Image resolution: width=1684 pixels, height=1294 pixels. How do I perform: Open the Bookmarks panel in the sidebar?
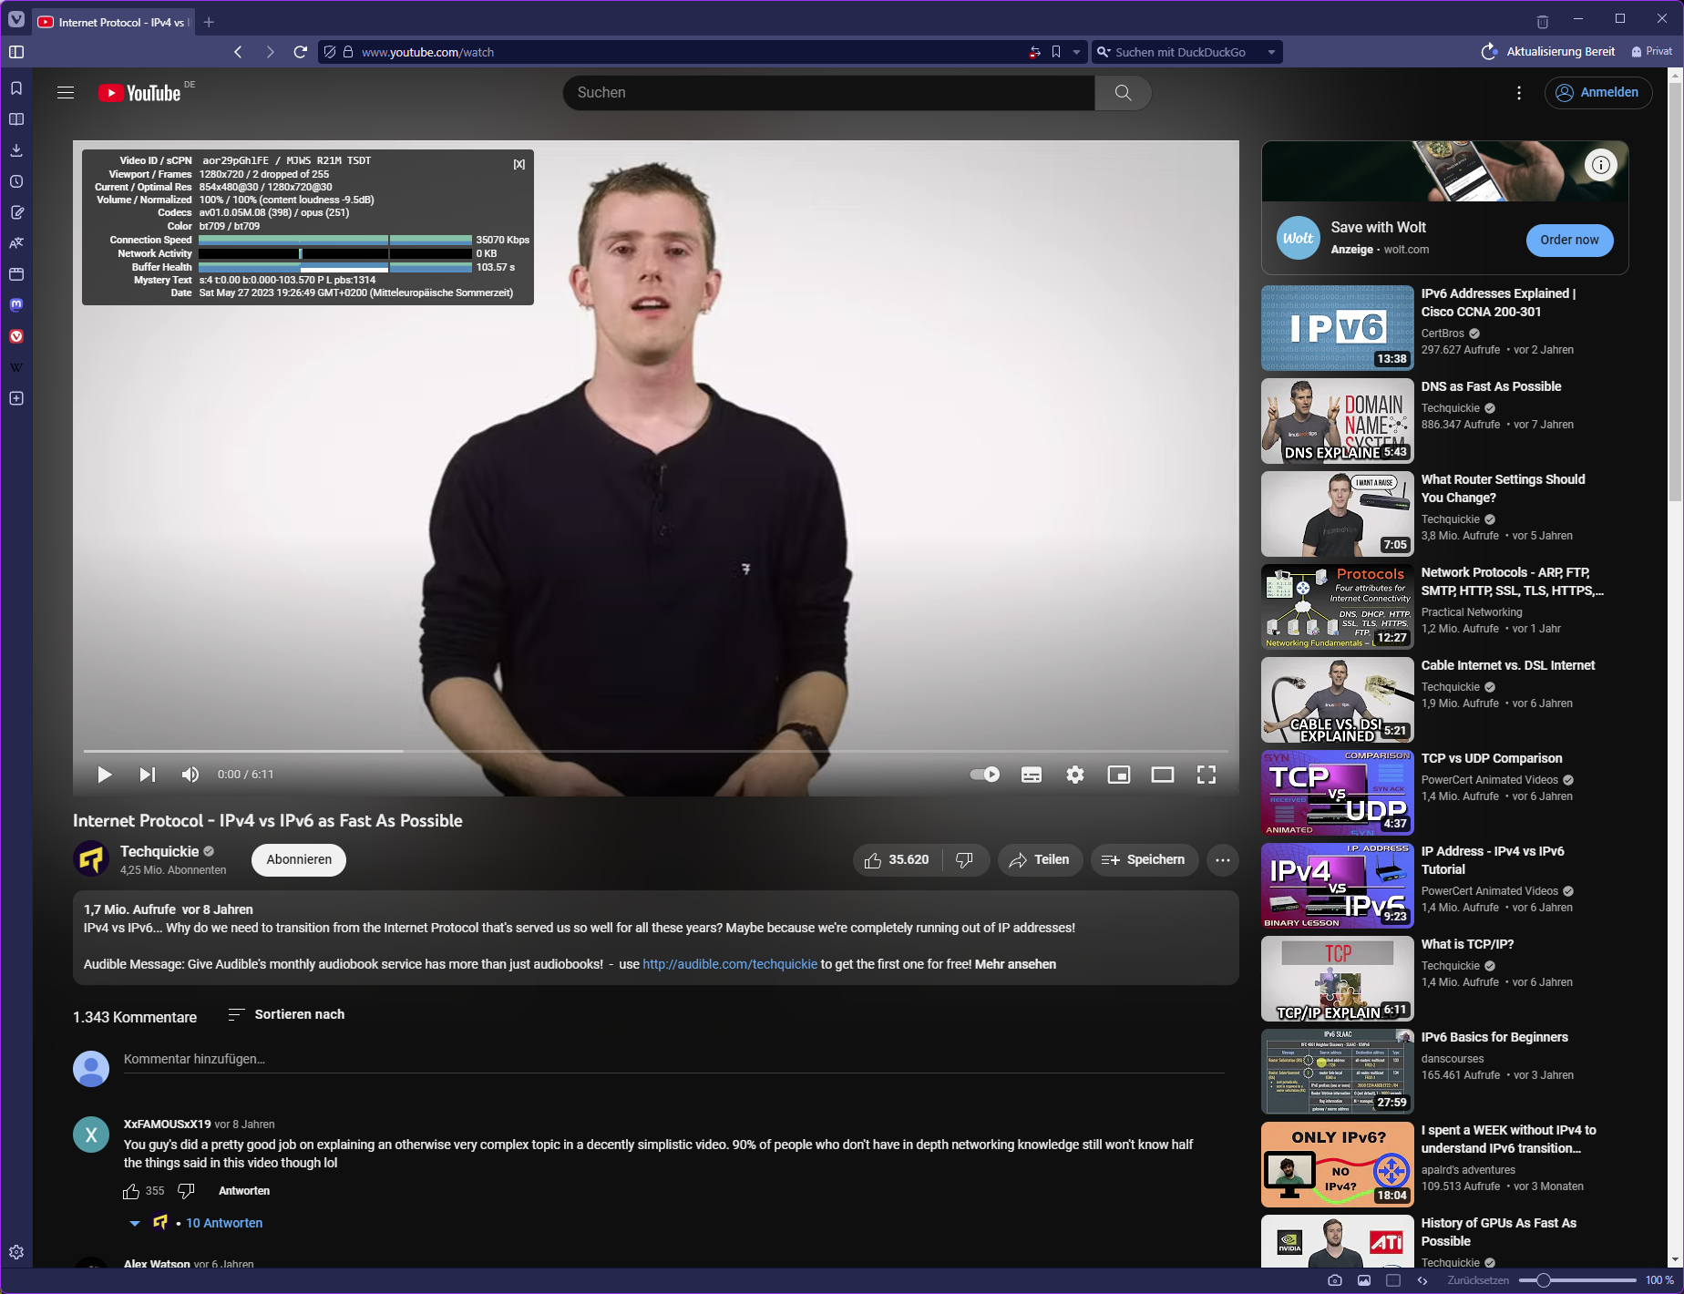click(x=16, y=88)
